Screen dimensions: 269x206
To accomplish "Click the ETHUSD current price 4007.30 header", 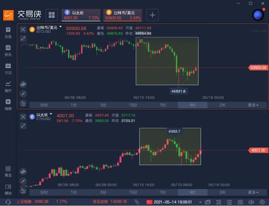I will pos(65,116).
